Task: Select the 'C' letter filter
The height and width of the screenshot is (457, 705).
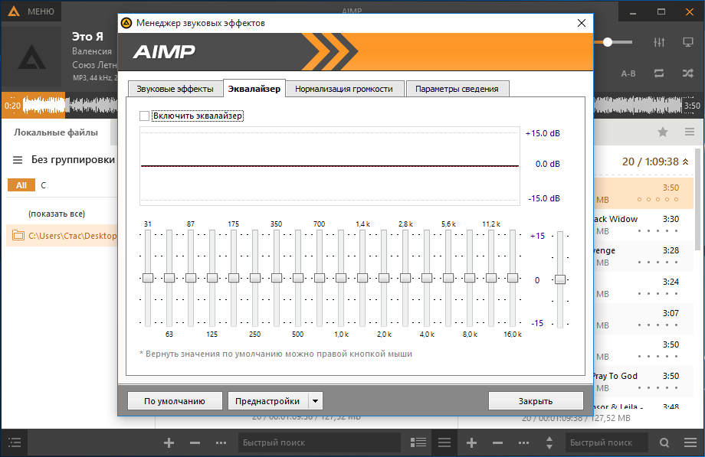Action: pyautogui.click(x=43, y=185)
